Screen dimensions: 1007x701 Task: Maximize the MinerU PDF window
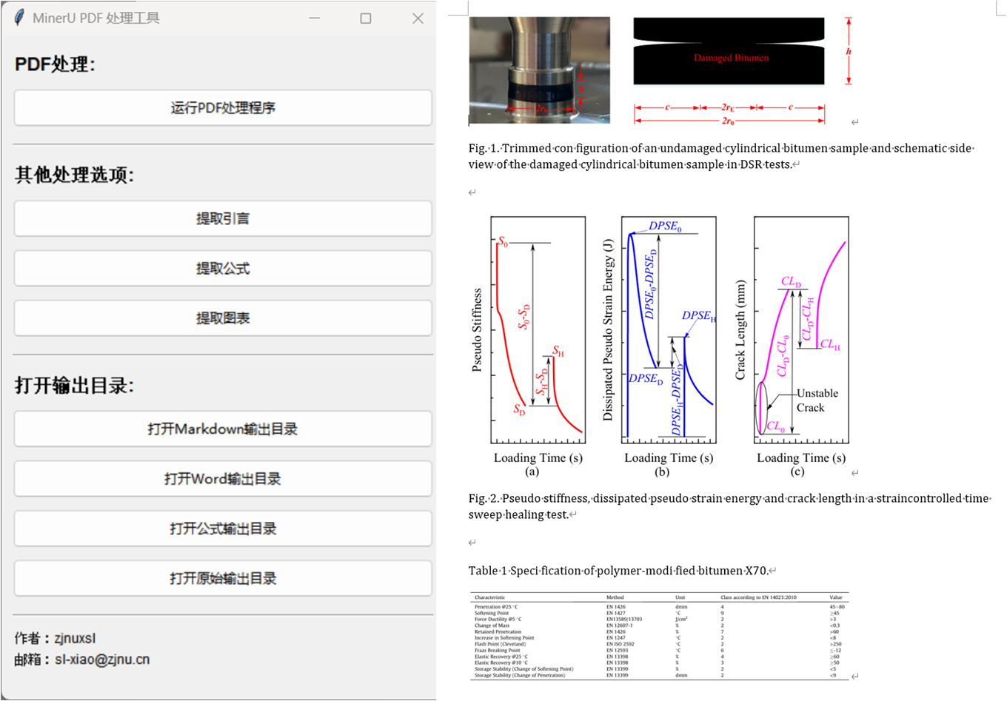coord(366,18)
